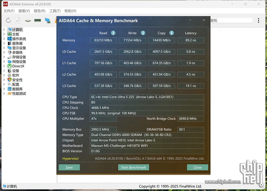Click the AIDA64 app logo in the title bar
The width and height of the screenshot is (267, 191).
[5, 4]
